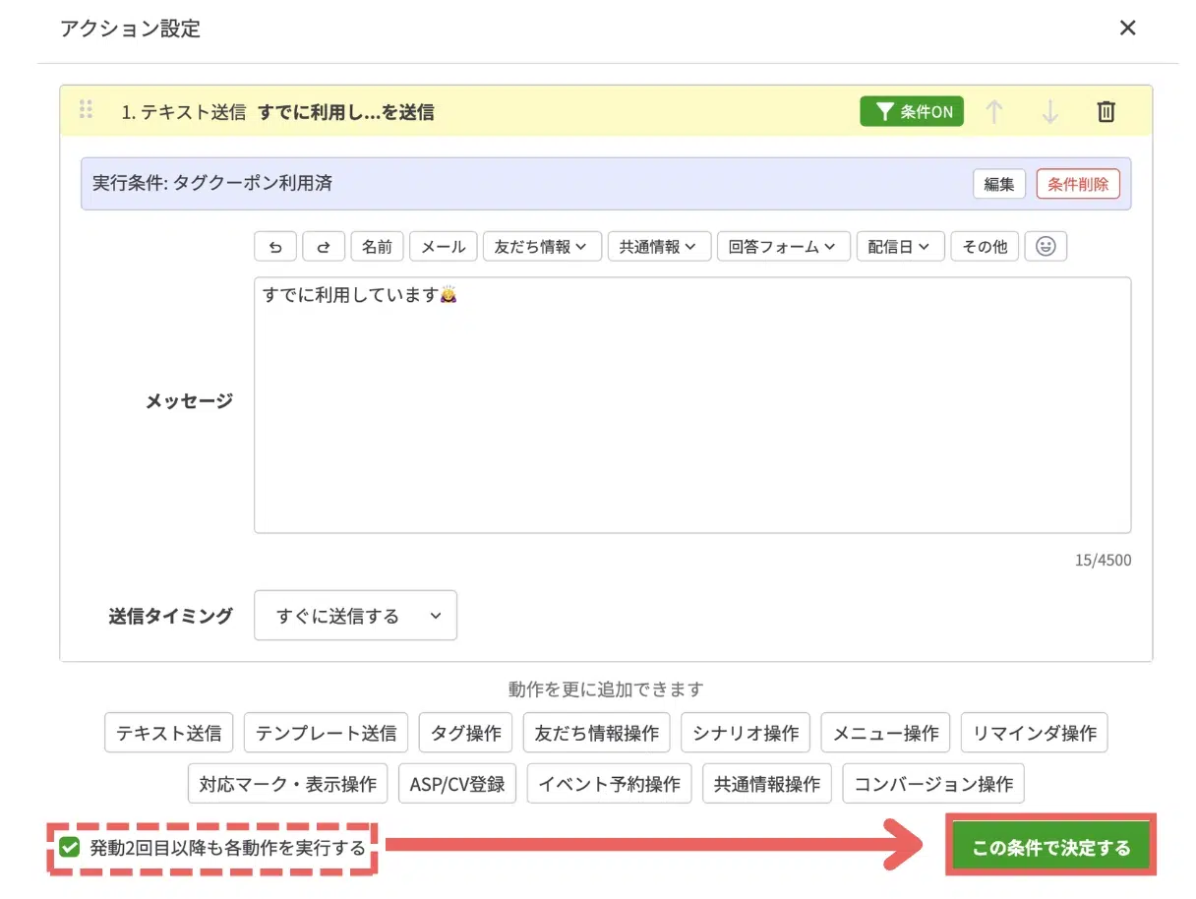Open the emoji picker

(1046, 247)
